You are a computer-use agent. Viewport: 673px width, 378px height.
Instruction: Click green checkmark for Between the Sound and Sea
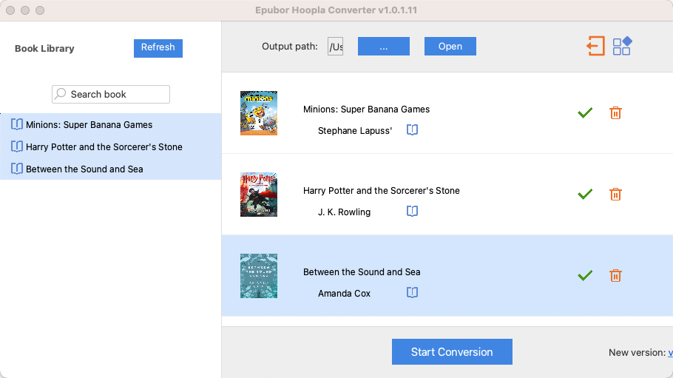coord(585,275)
